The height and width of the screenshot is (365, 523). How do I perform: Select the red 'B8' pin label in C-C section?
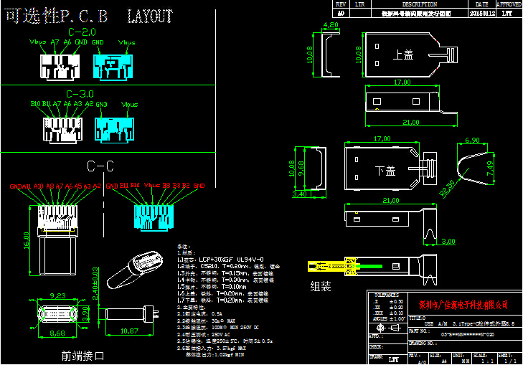click(x=166, y=185)
